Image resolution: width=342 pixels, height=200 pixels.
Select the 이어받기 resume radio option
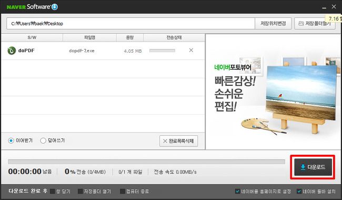click(11, 141)
